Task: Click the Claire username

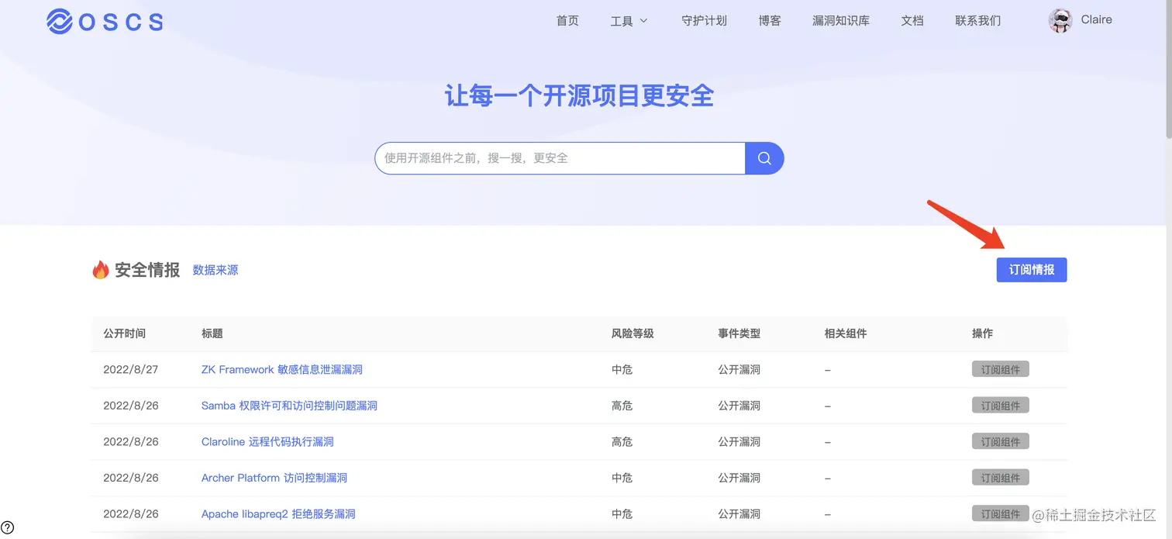Action: point(1096,20)
